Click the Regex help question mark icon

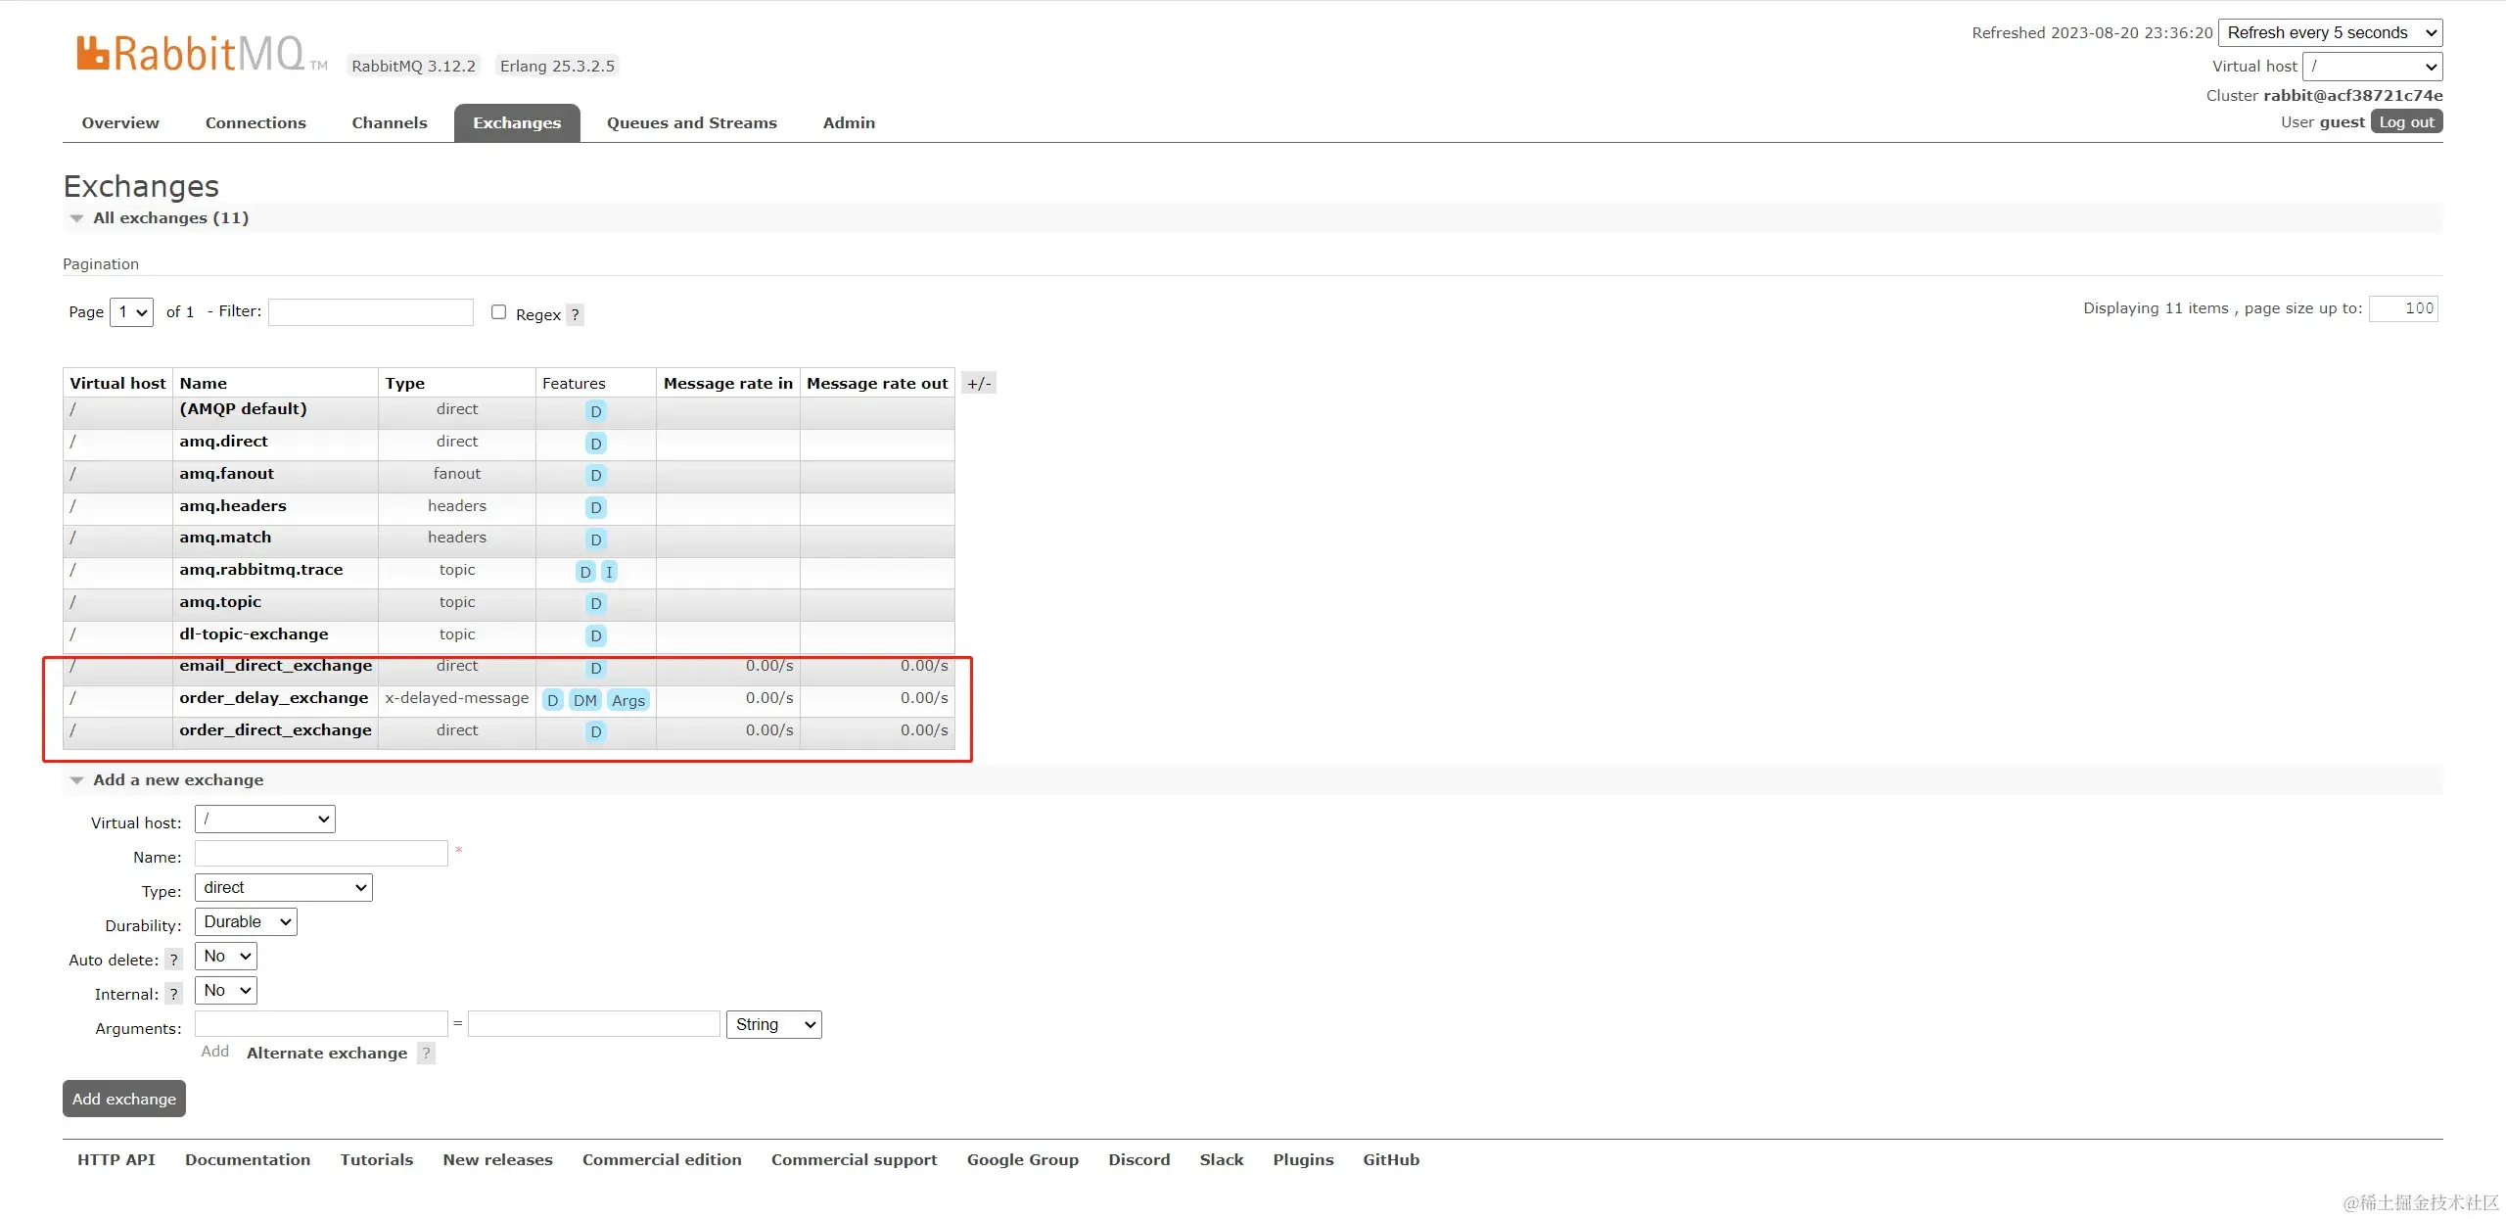tap(576, 314)
